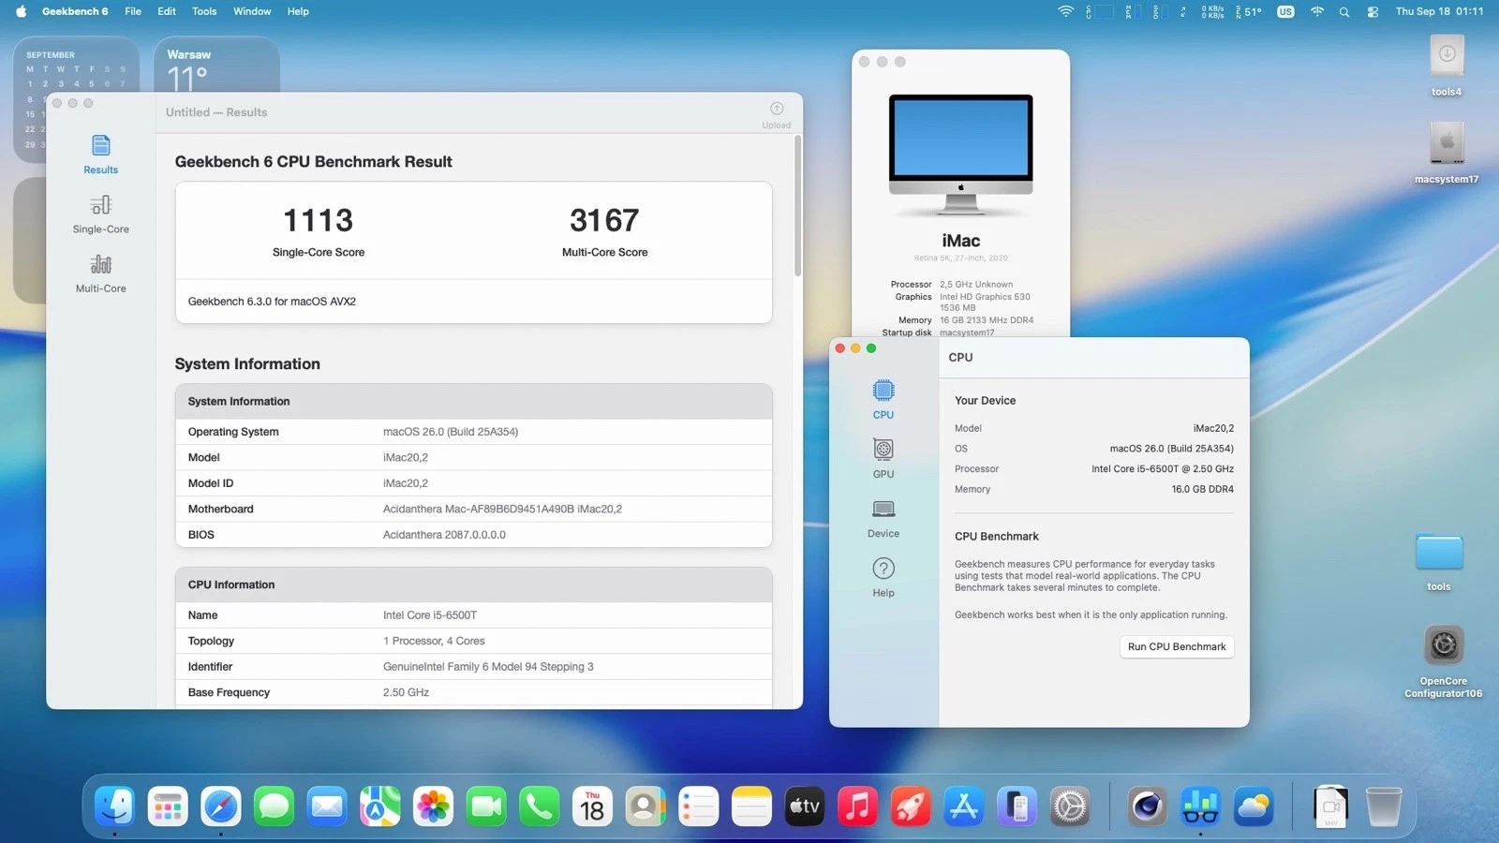Open Apple TV from the Dock
Screen dimensions: 1499x843
click(x=805, y=806)
